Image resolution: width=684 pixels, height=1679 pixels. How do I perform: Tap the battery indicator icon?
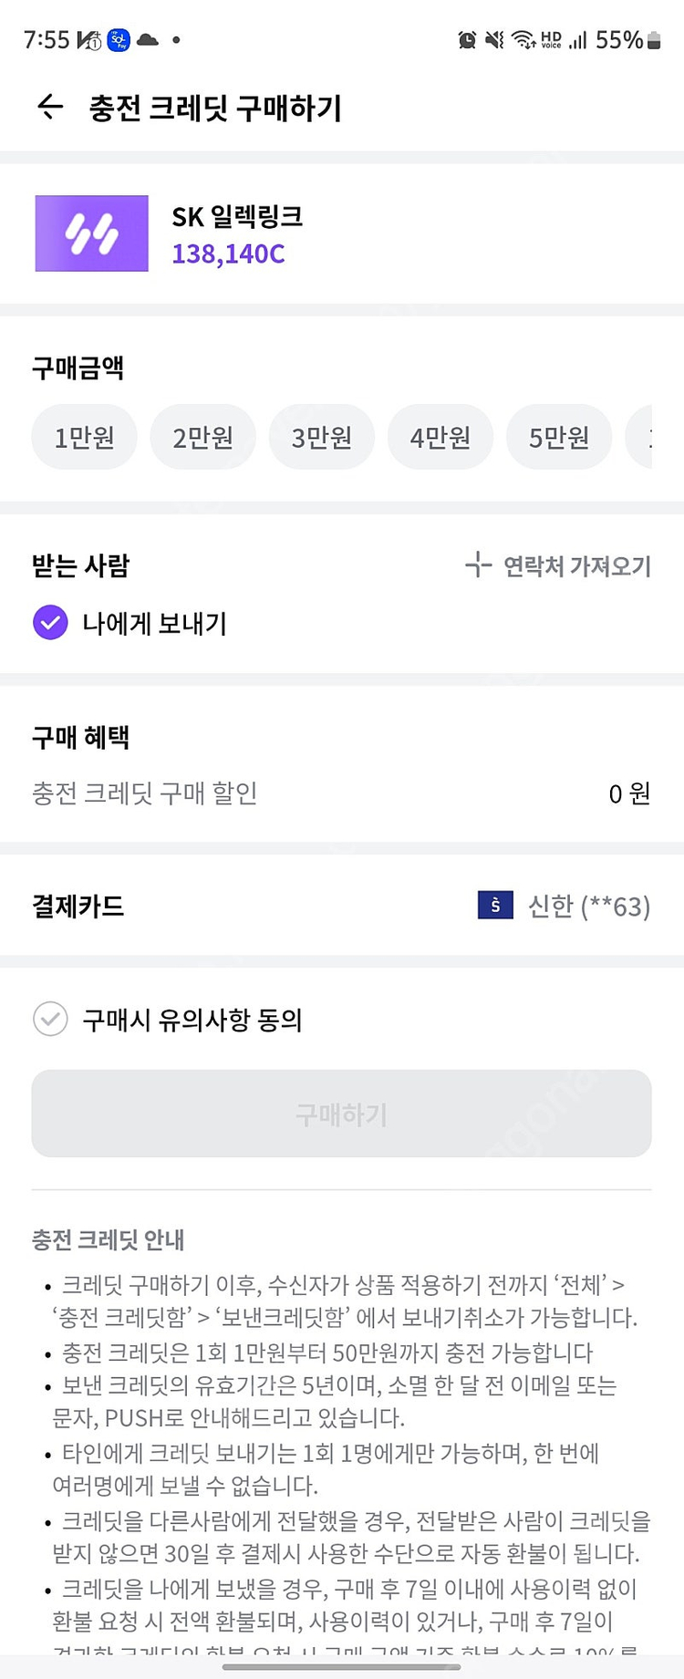[653, 40]
